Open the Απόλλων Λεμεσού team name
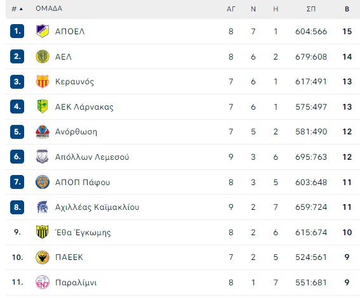Image resolution: width=360 pixels, height=298 pixels. pos(92,157)
